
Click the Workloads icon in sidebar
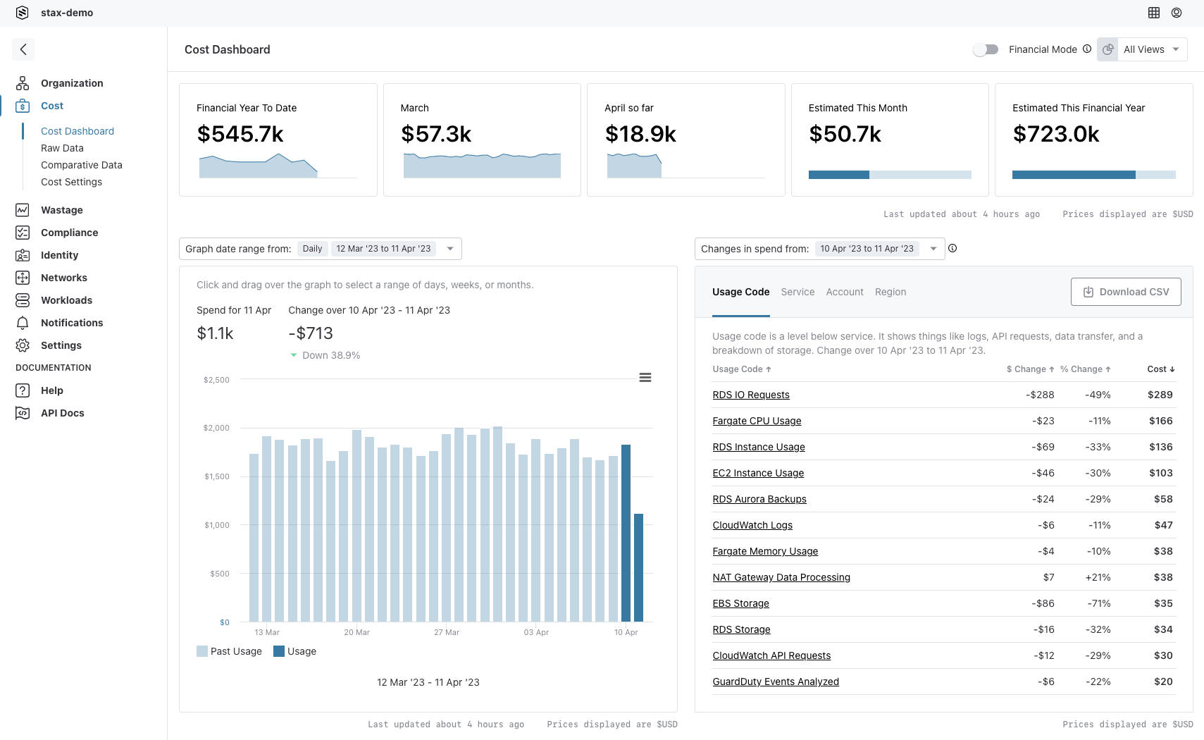(23, 300)
